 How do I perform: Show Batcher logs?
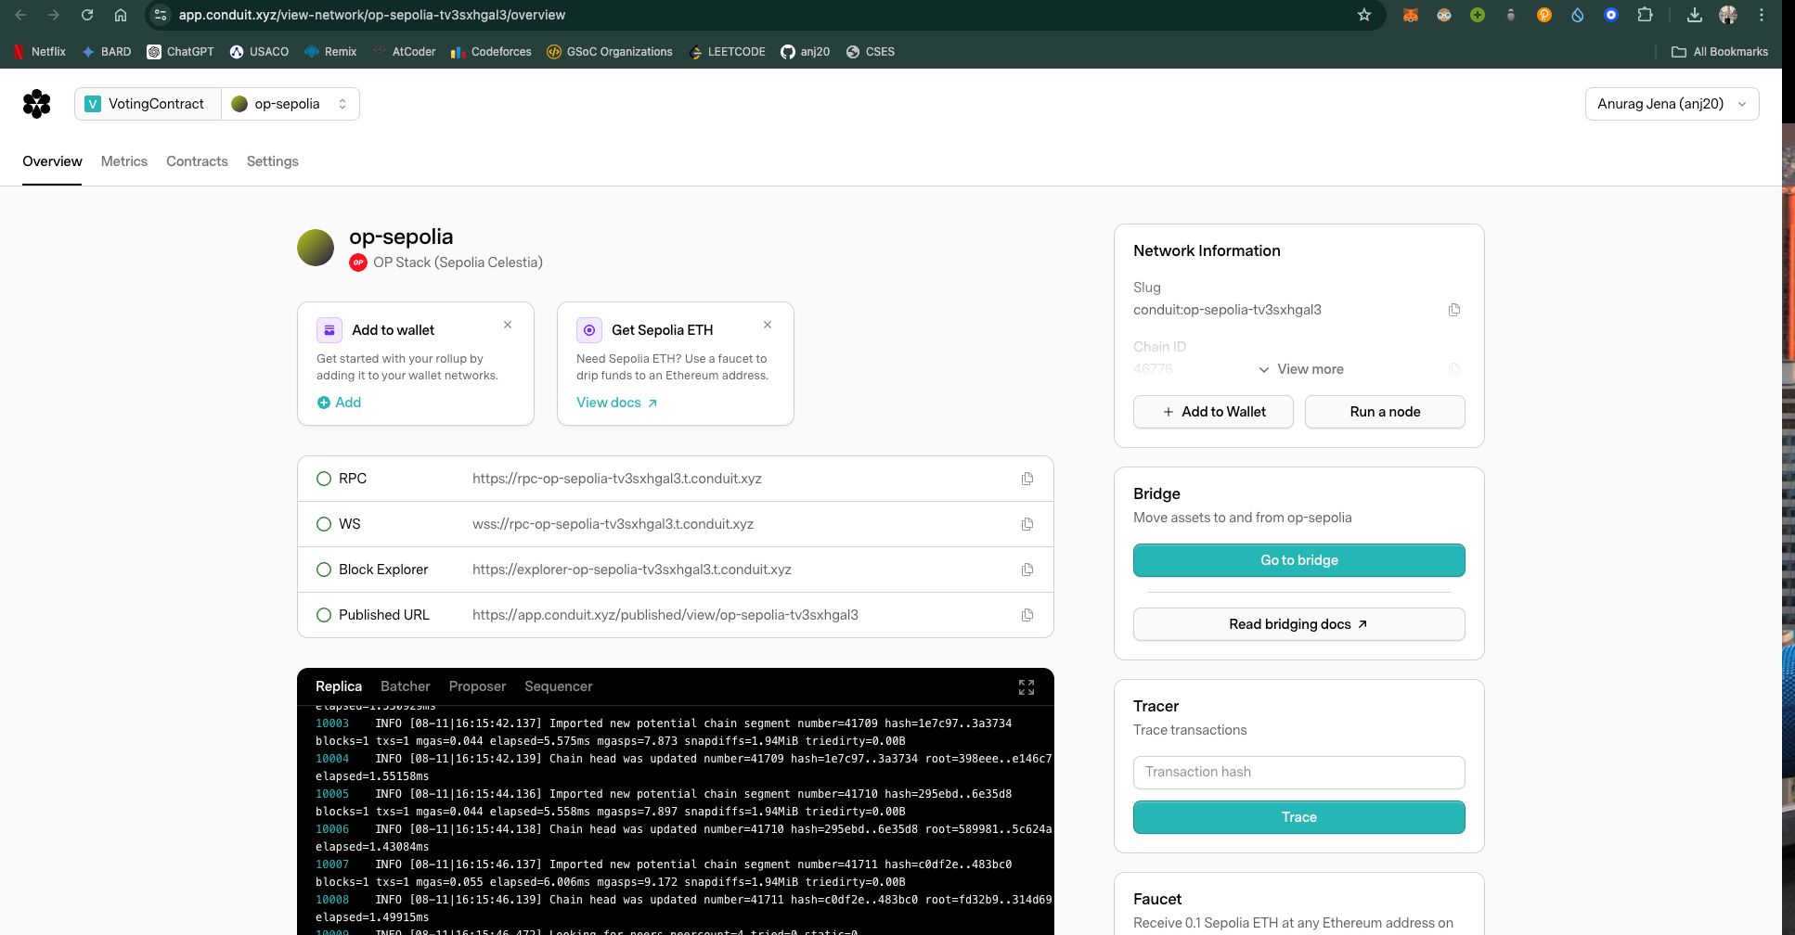click(406, 686)
